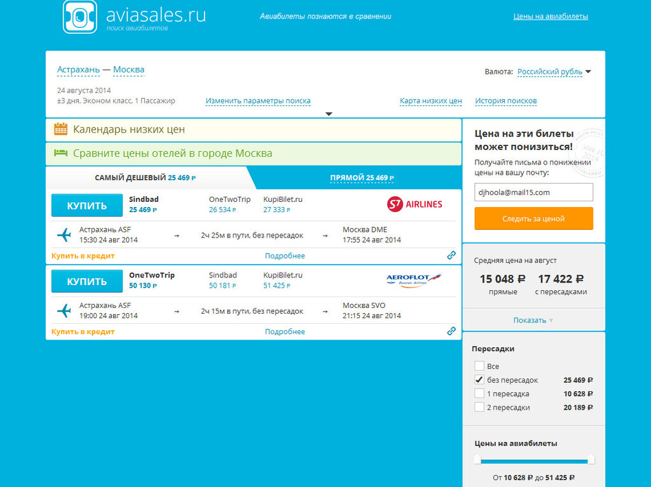
Task: Click the bed icon beside hotel comparison
Action: pos(60,153)
